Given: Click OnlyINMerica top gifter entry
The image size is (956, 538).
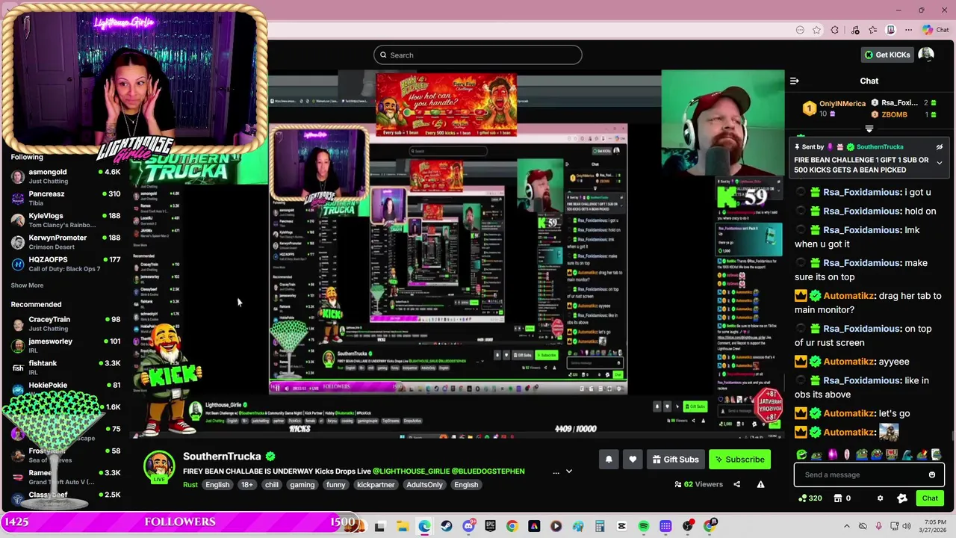Looking at the screenshot, I should click(835, 108).
